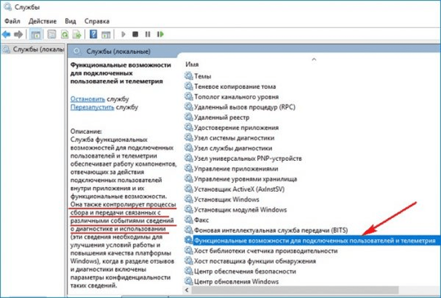Restart the service using the green restart icon
Viewport: 441px width, 298px height.
point(160,34)
